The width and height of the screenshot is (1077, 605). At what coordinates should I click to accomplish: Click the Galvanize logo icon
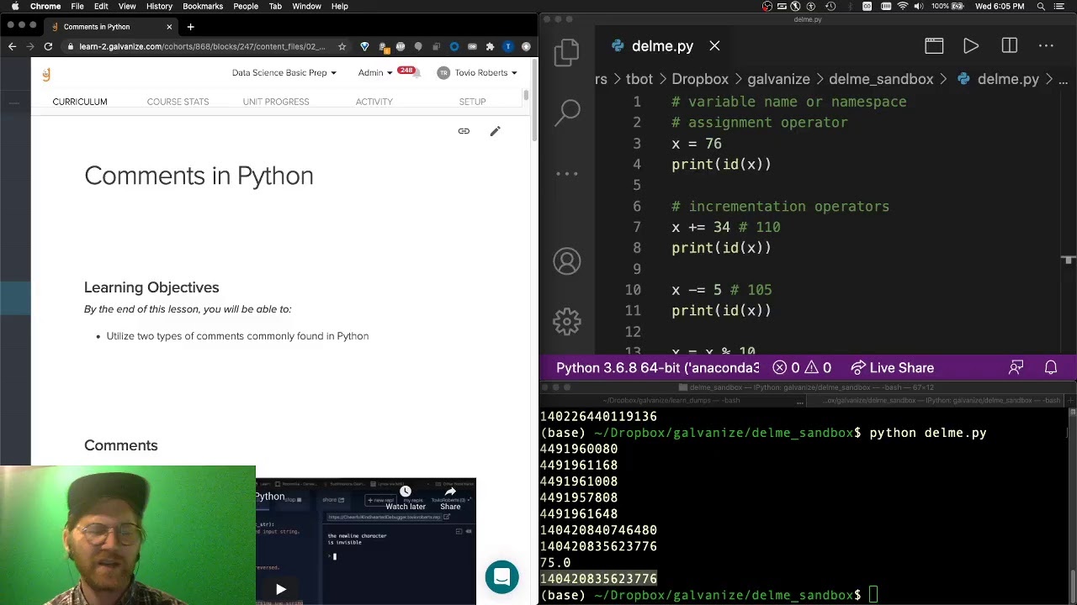coord(46,74)
